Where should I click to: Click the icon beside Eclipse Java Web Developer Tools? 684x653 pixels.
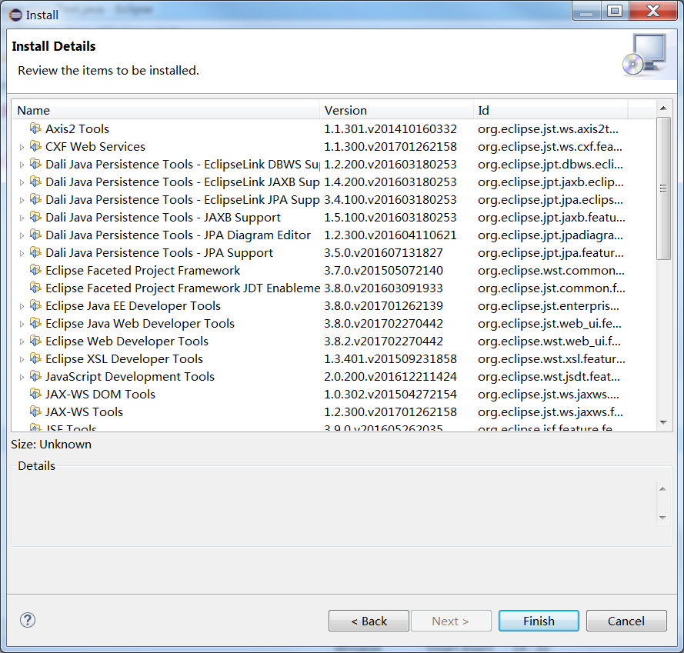[35, 323]
